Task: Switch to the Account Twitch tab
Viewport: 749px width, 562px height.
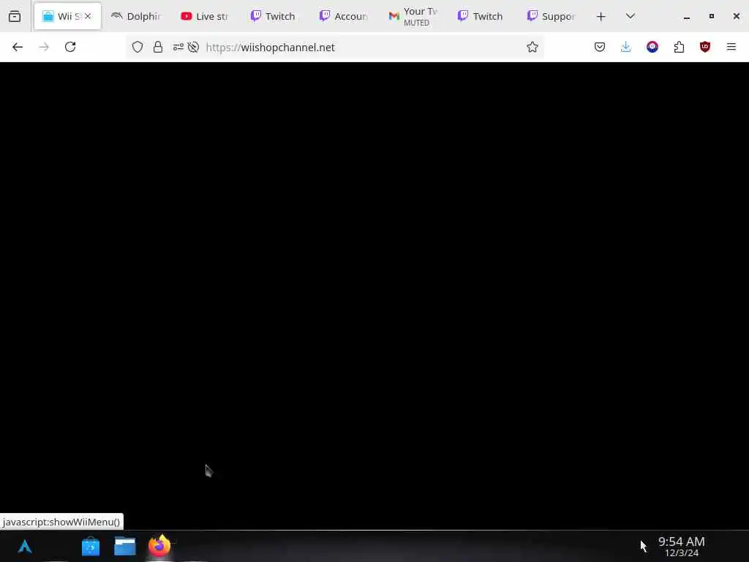Action: point(343,16)
